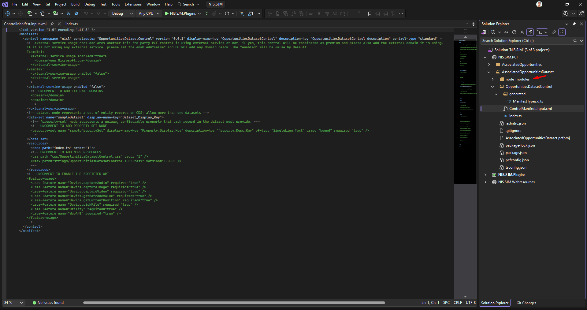Viewport: 587px width, 310px height.
Task: Refresh the Solution Explorer
Action: pyautogui.click(x=514, y=32)
